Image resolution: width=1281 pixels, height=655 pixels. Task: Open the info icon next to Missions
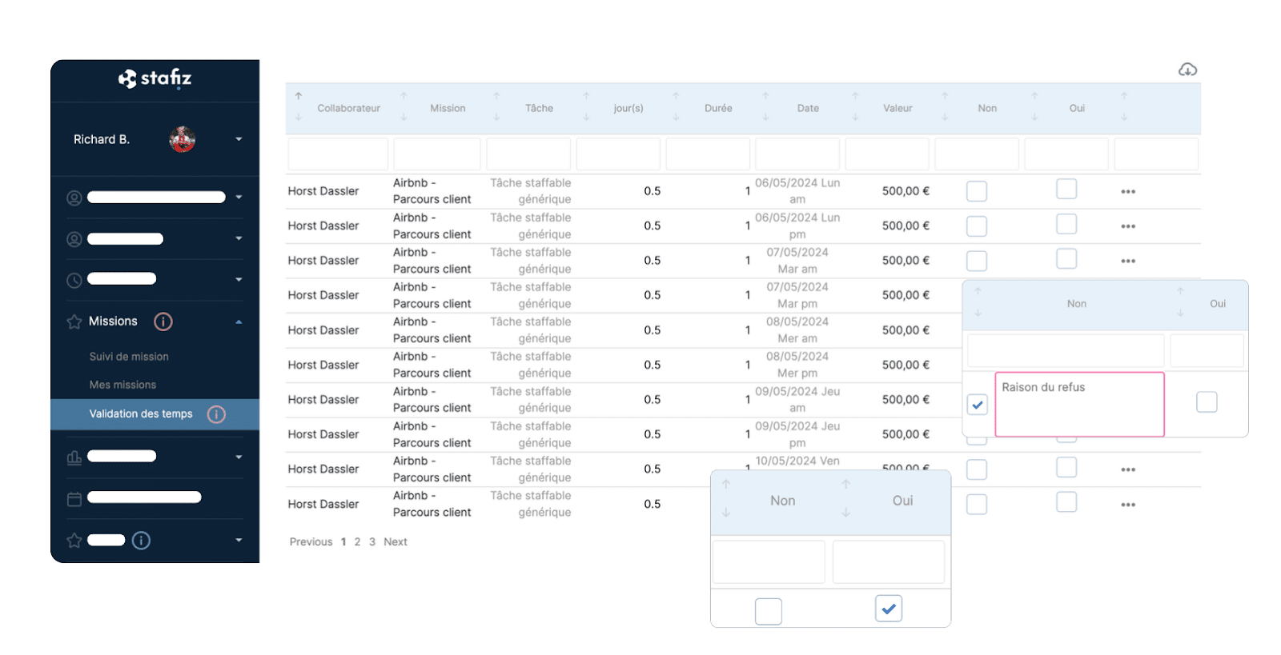click(x=163, y=322)
